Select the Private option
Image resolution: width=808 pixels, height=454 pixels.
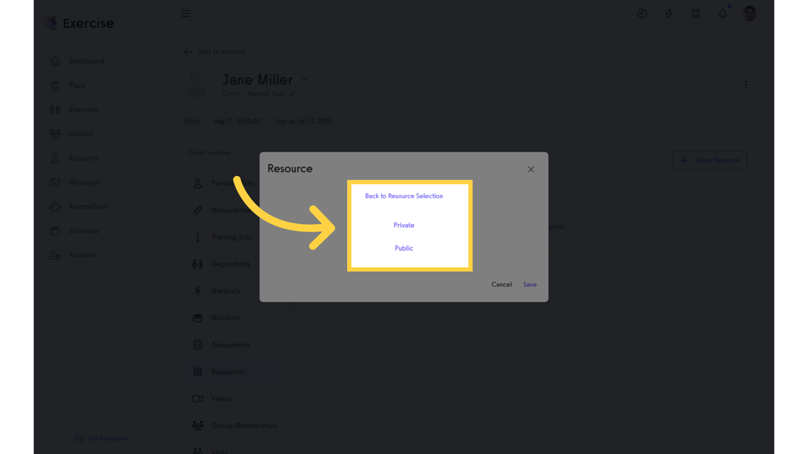pyautogui.click(x=404, y=225)
